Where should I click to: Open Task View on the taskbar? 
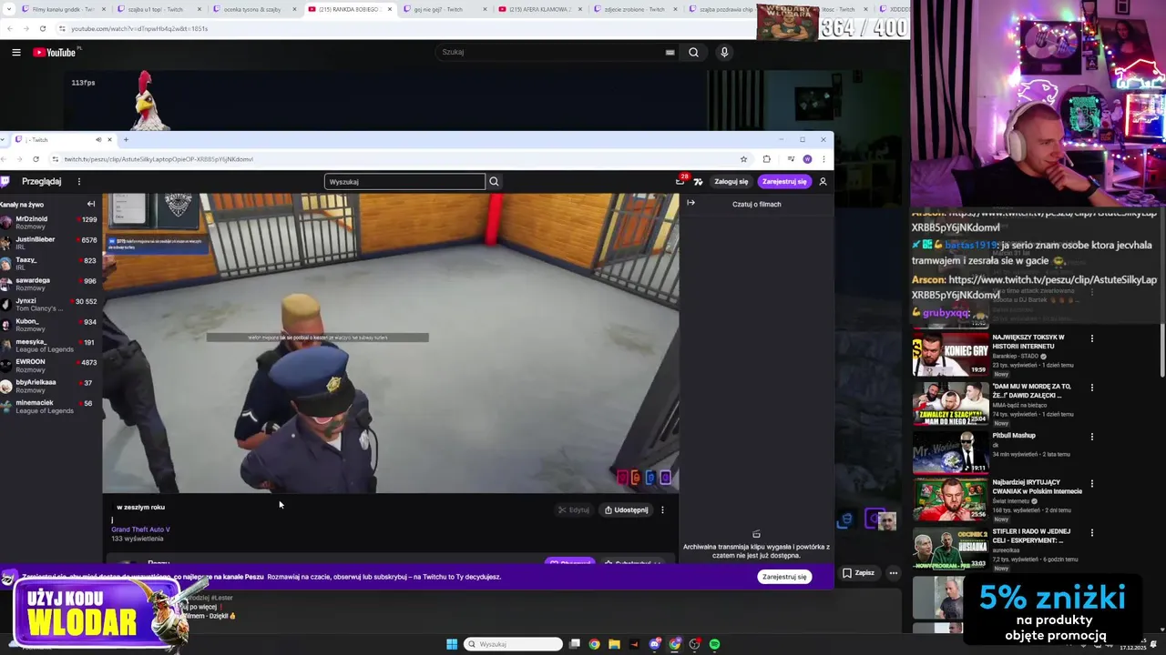point(575,644)
